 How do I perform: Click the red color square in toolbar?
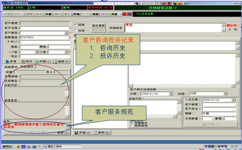tap(125, 14)
